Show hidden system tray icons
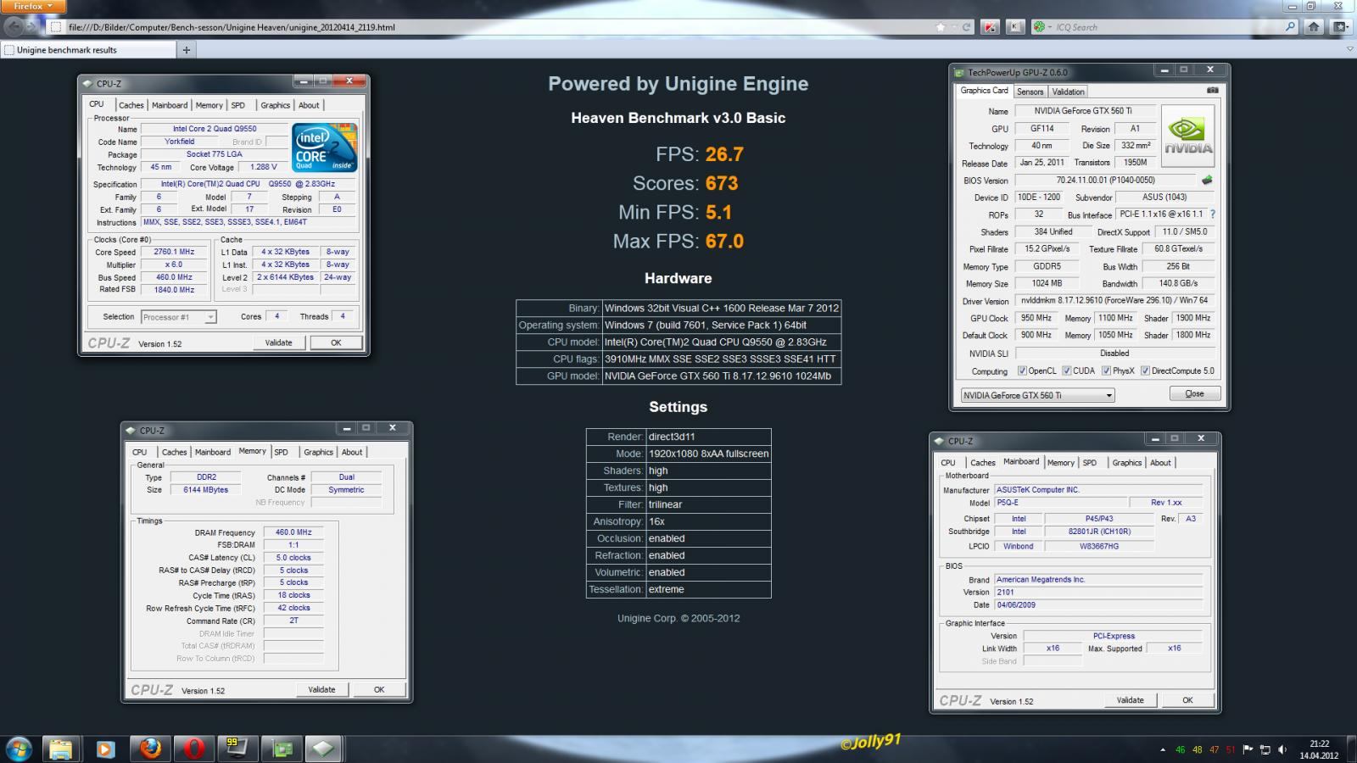Screen dimensions: 1357x763 [1162, 749]
